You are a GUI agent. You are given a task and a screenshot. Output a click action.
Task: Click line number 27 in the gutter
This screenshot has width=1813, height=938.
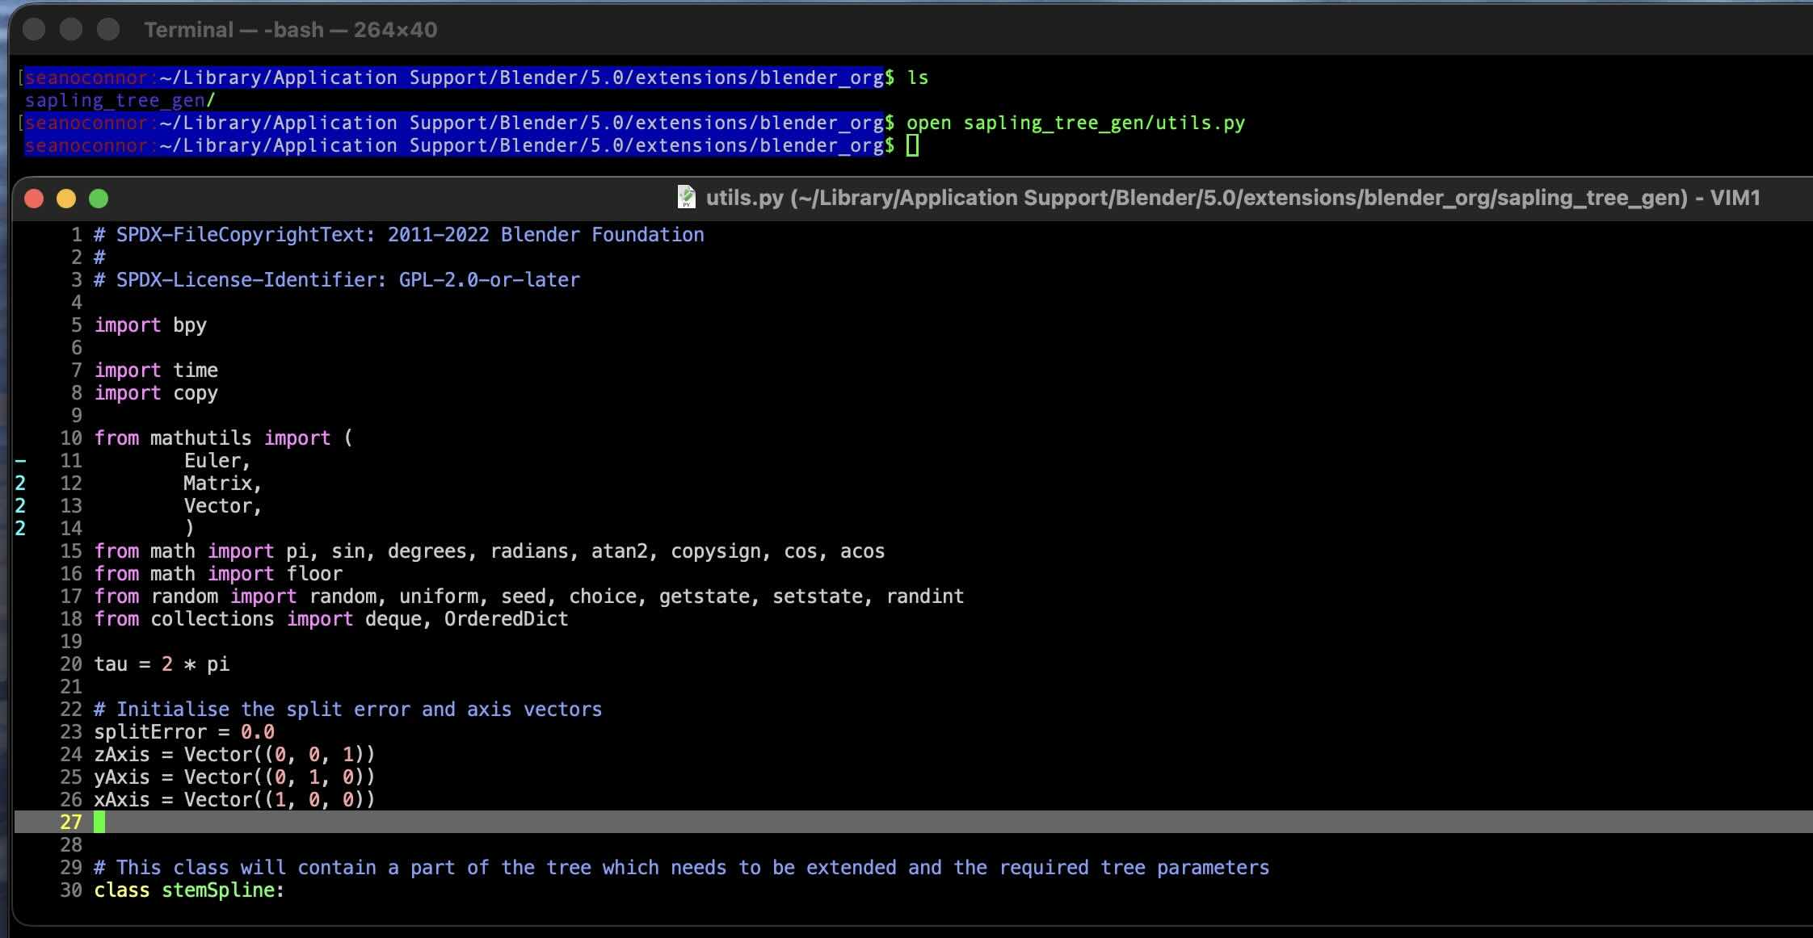(x=71, y=823)
